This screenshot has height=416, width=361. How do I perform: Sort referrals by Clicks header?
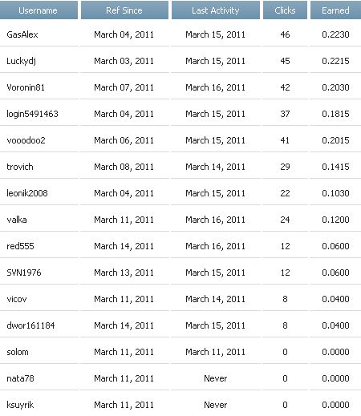pos(285,10)
